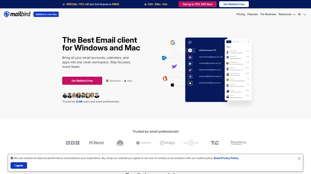Click the I agree cookie button
The height and width of the screenshot is (174, 311).
pos(19,166)
